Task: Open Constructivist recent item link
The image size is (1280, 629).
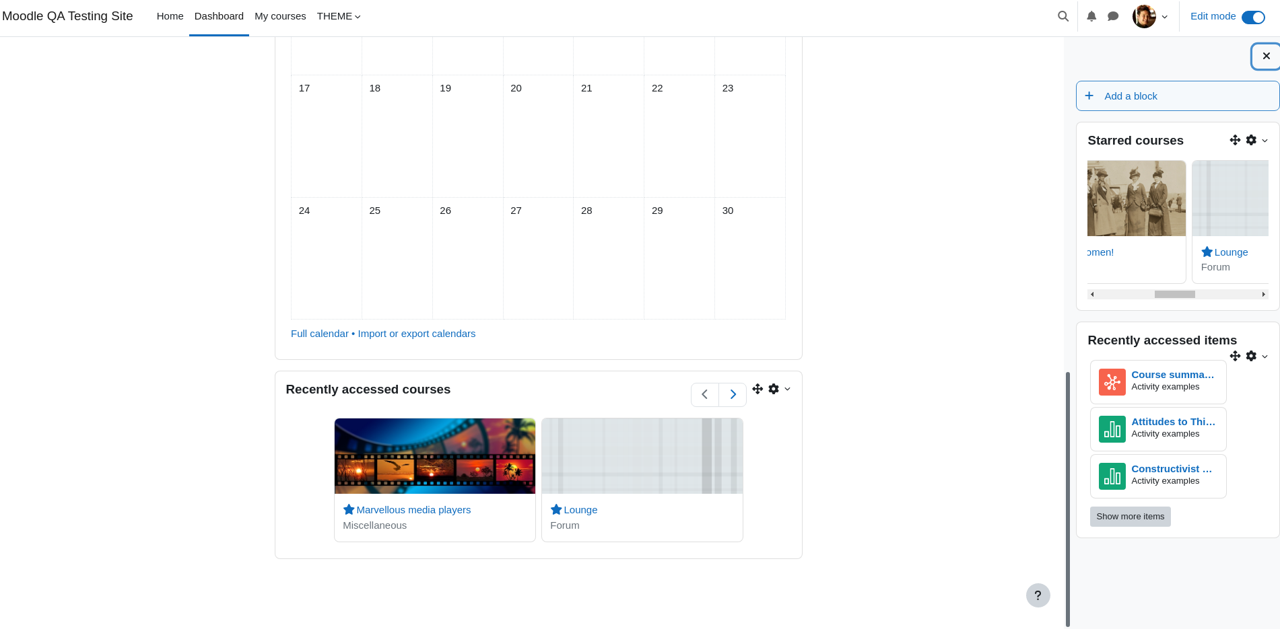Action: pyautogui.click(x=1172, y=469)
